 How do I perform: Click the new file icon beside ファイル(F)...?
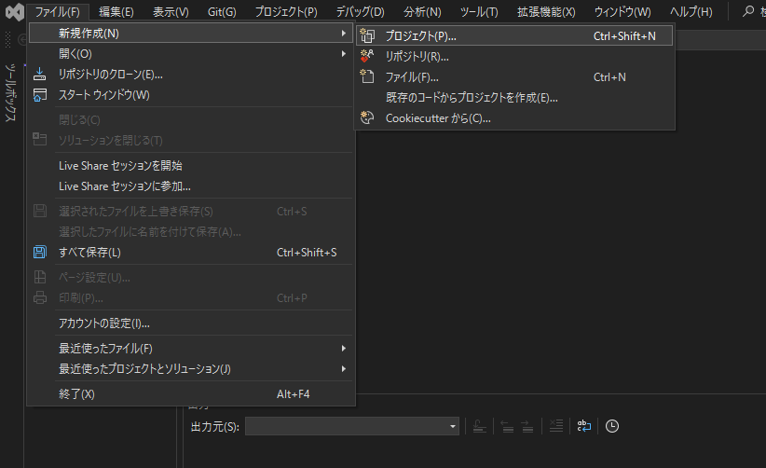coord(367,76)
